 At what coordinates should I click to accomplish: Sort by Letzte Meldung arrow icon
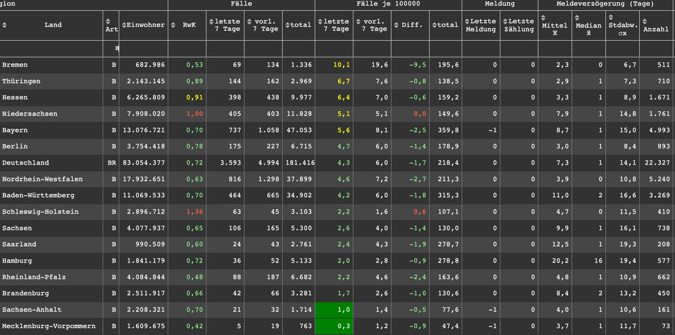tap(467, 21)
